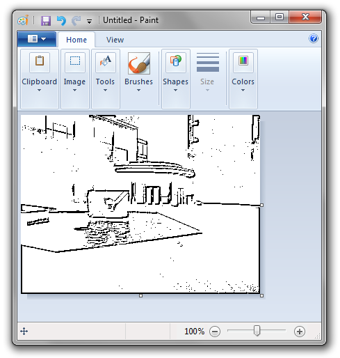The image size is (340, 358).
Task: Open the Clipboard paste icon
Action: tap(40, 62)
